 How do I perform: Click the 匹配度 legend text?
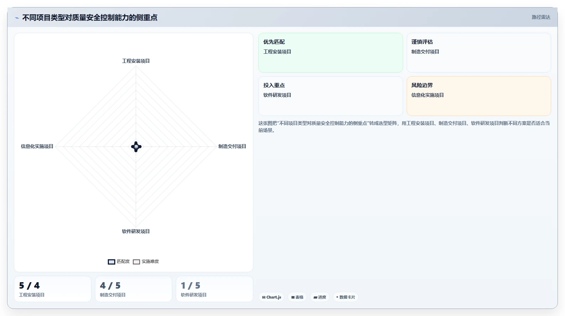pyautogui.click(x=123, y=262)
